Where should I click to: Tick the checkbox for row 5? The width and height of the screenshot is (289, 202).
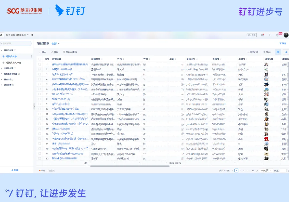pyautogui.click(x=40, y=84)
